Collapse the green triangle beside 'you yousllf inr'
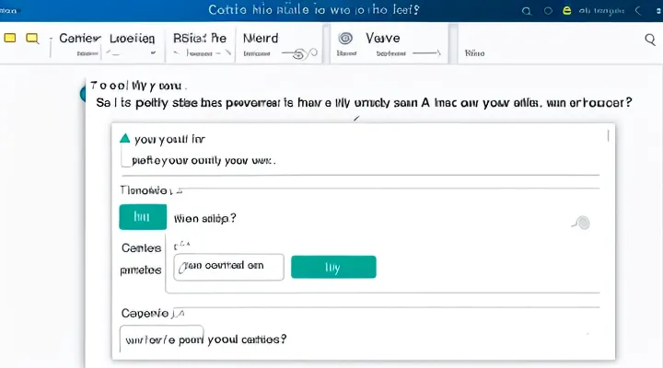This screenshot has width=663, height=368. 124,139
